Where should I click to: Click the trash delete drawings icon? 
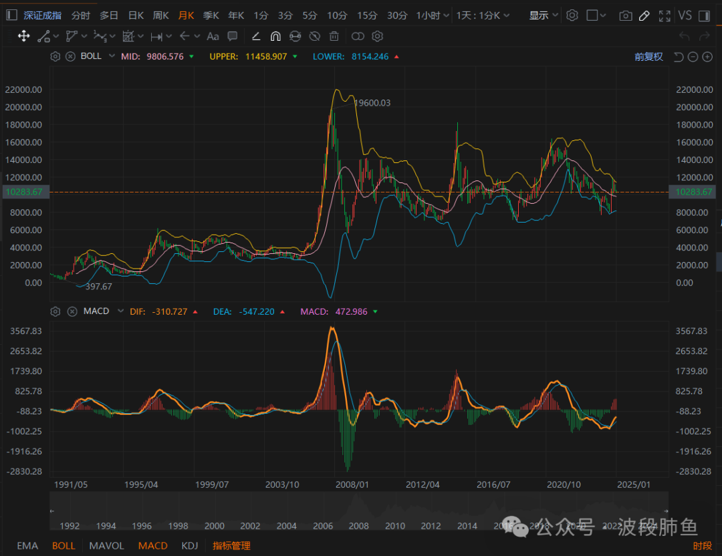334,36
